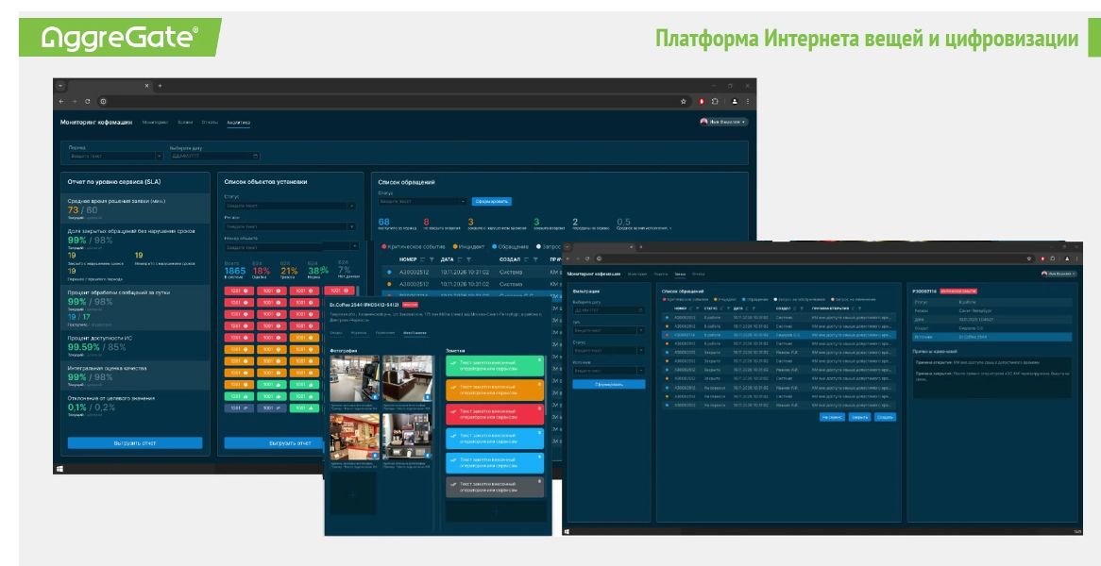
Task: Reload the page in the analytics browser window
Action: click(87, 102)
